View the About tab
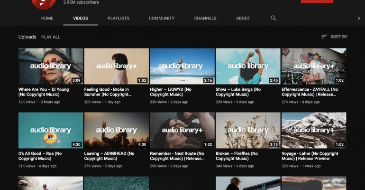 [x=243, y=18]
